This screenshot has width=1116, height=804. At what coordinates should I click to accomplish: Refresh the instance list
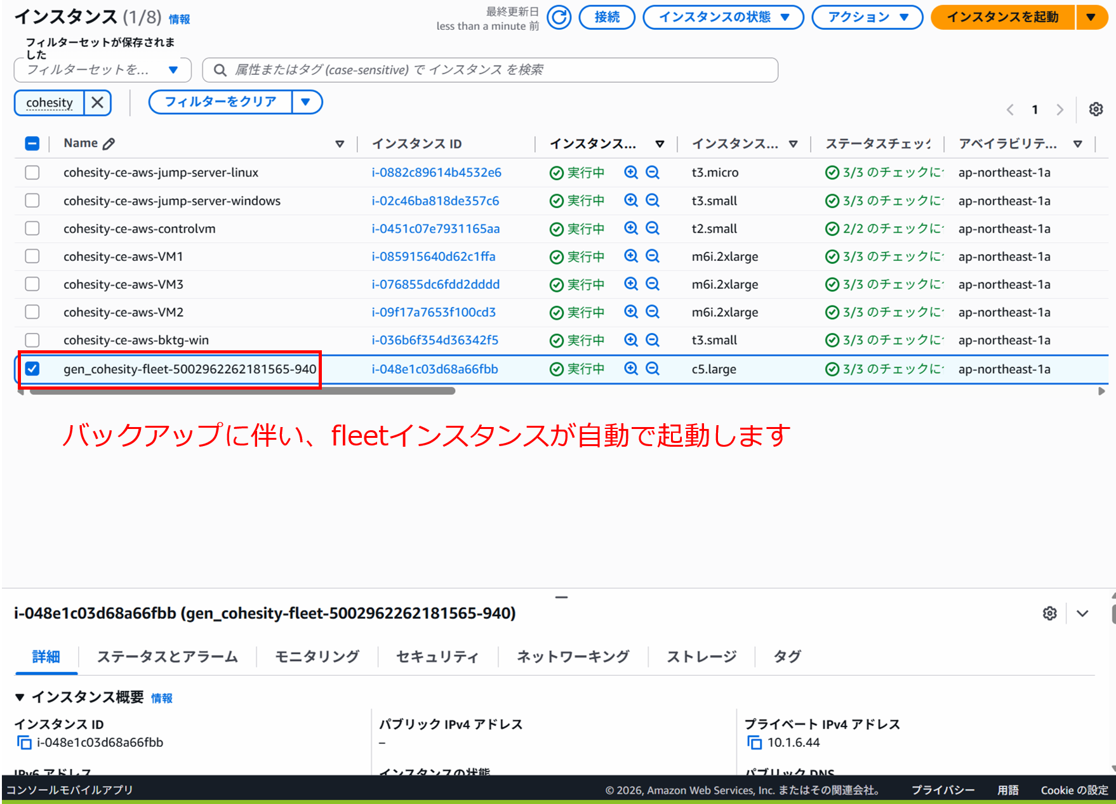pos(559,17)
